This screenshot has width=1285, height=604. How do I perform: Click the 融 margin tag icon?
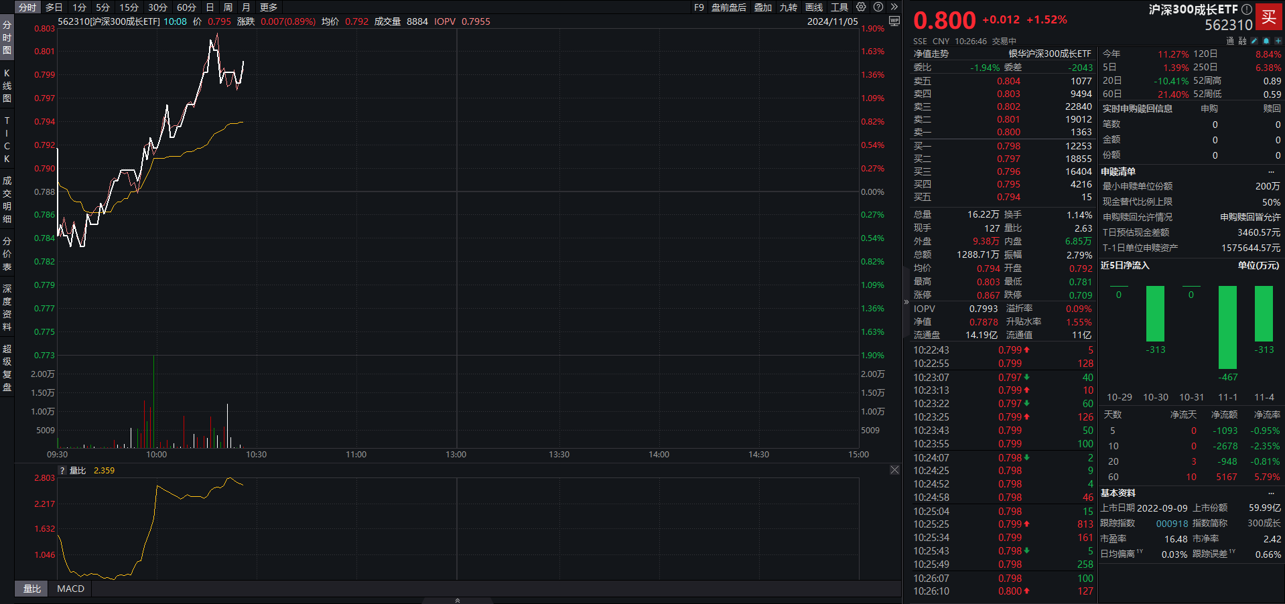click(1242, 41)
